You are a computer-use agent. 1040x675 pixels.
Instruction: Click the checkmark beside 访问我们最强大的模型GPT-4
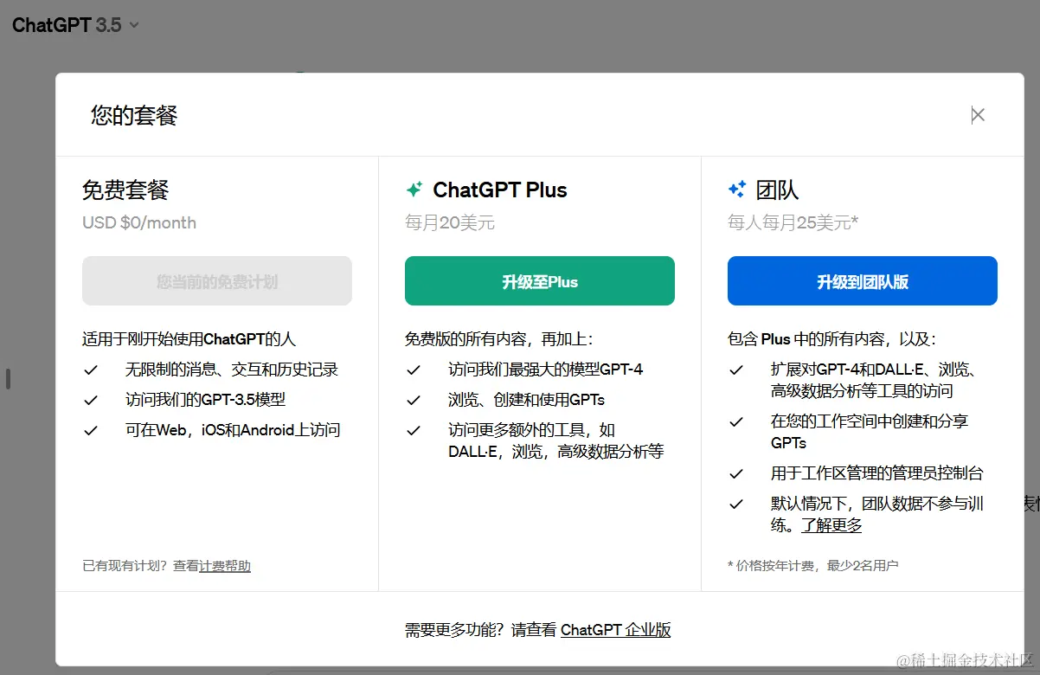414,370
